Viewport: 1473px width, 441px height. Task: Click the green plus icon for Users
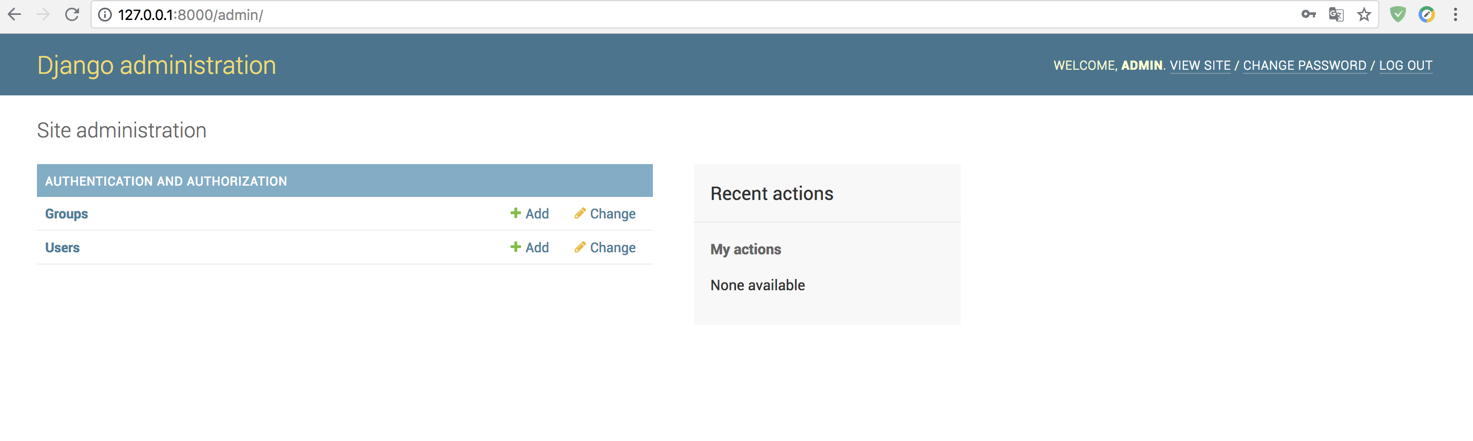click(515, 247)
